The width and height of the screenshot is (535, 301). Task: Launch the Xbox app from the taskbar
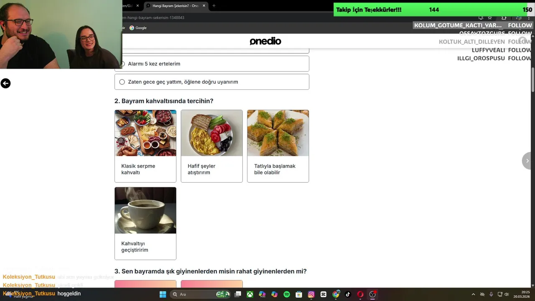click(x=250, y=294)
